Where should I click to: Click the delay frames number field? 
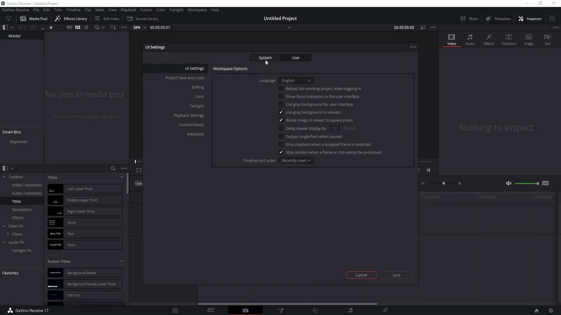pyautogui.click(x=335, y=128)
